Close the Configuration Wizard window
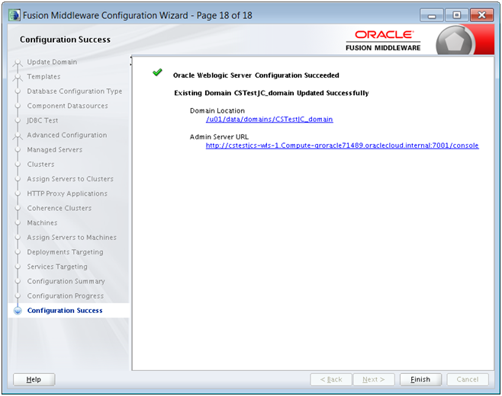The height and width of the screenshot is (396, 502). pyautogui.click(x=481, y=15)
